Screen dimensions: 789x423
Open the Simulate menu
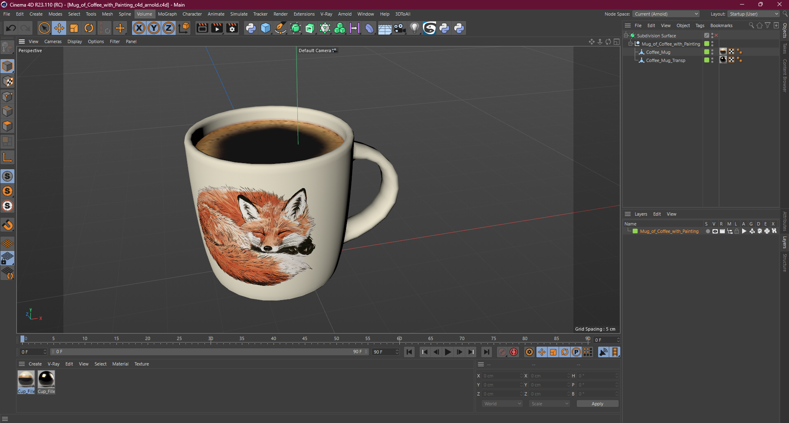239,14
